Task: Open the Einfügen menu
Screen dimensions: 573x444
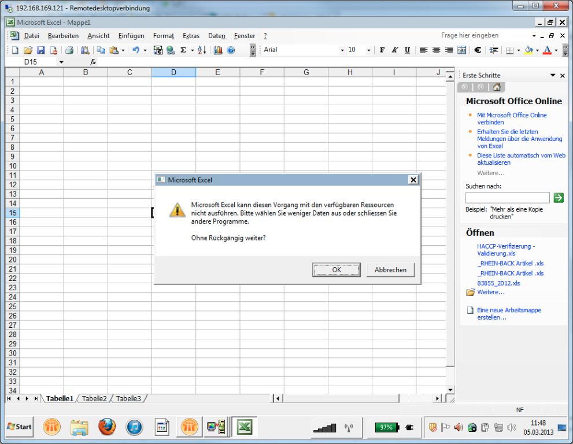Action: (131, 36)
